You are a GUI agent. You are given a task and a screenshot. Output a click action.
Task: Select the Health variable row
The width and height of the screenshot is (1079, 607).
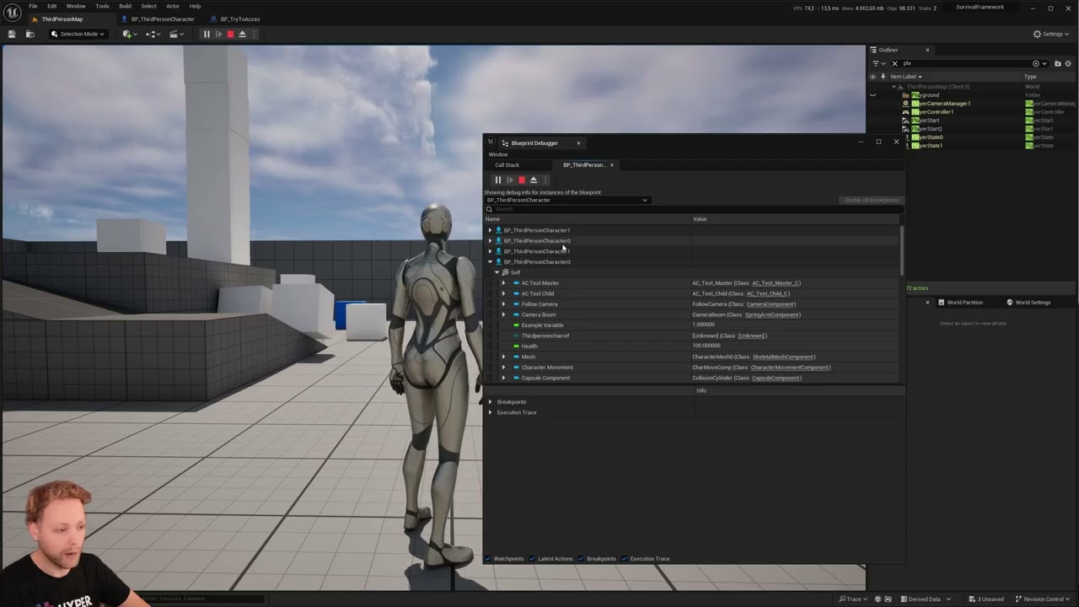(693, 346)
